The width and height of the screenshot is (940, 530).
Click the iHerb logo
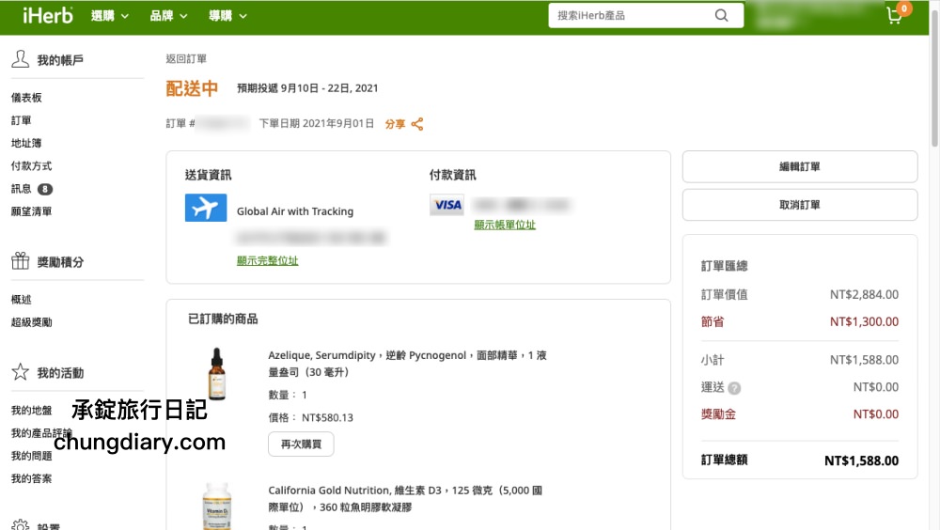47,15
